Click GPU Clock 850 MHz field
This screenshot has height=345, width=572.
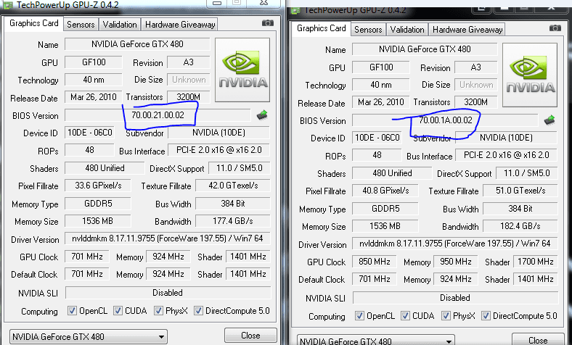(375, 262)
